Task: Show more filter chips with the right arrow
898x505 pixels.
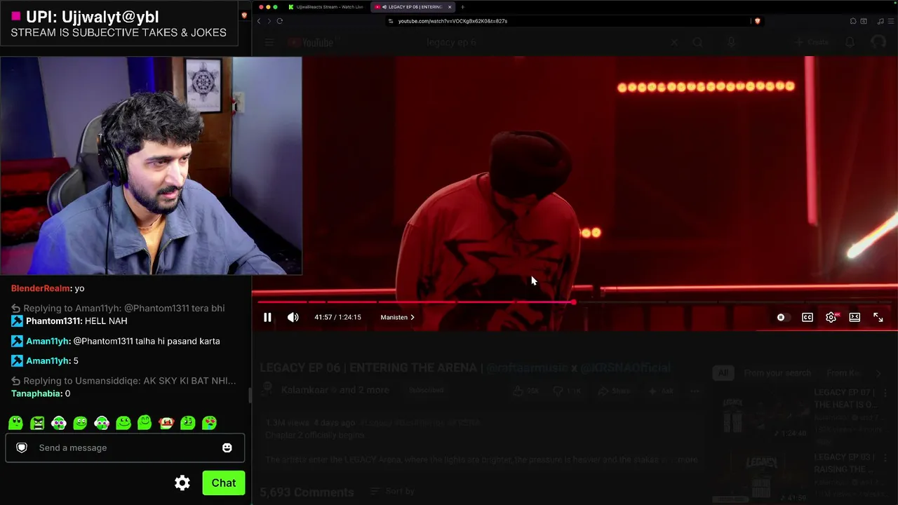Action: coord(879,373)
